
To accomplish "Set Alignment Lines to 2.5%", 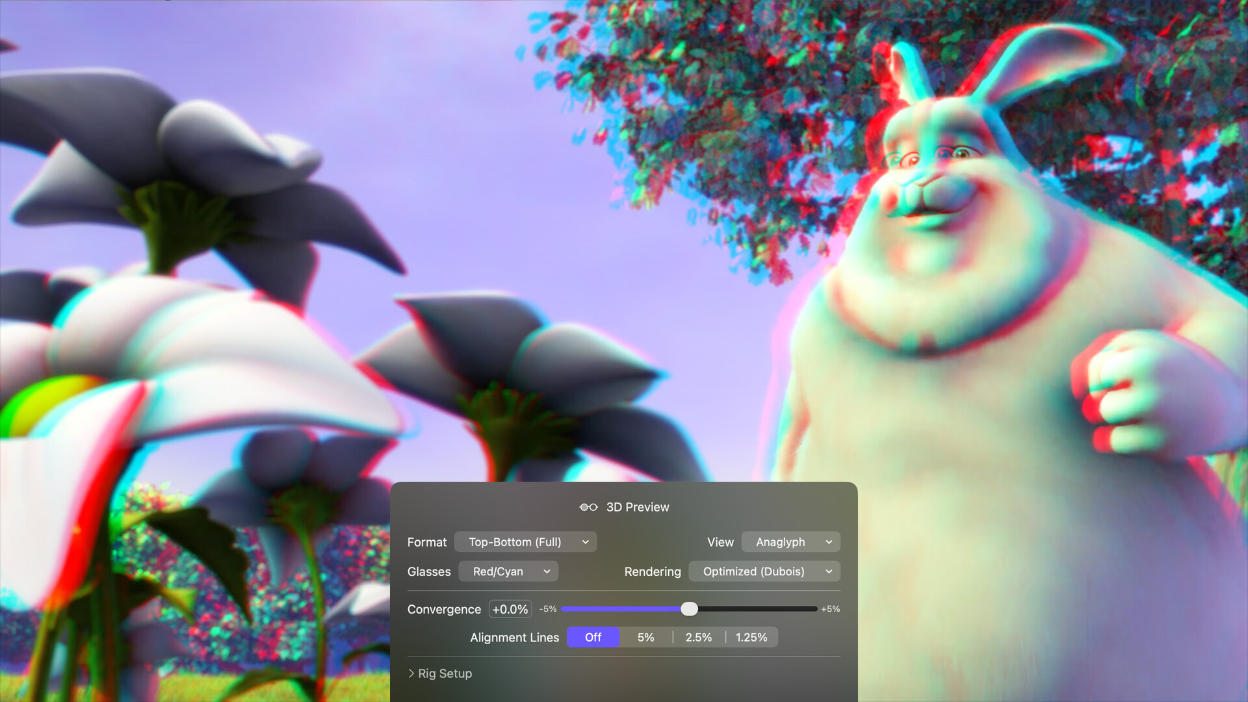I will 699,638.
